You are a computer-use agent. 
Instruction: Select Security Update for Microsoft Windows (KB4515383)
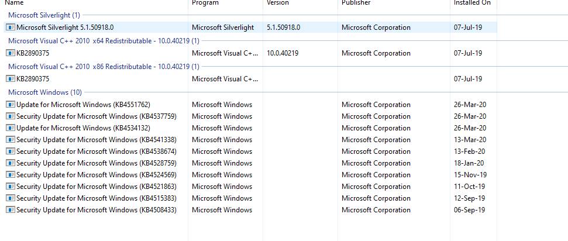pyautogui.click(x=97, y=198)
